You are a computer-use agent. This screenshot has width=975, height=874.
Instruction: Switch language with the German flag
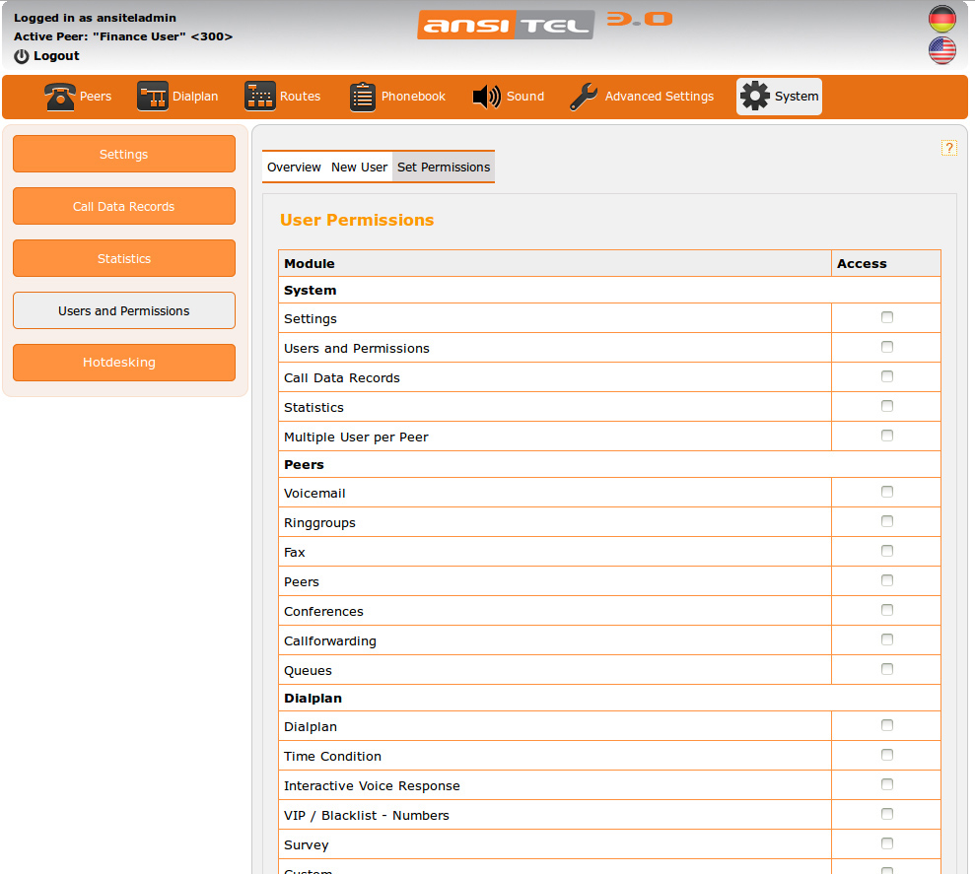click(942, 19)
